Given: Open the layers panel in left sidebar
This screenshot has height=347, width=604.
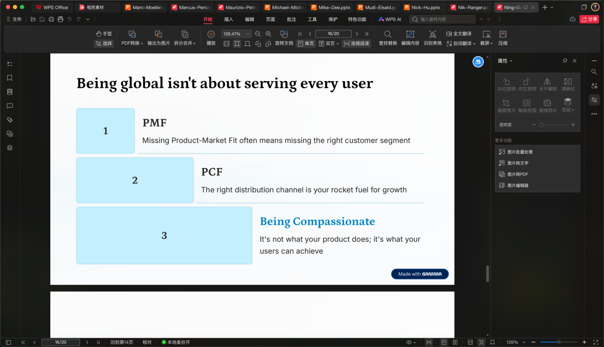Looking at the screenshot, I should (x=10, y=148).
